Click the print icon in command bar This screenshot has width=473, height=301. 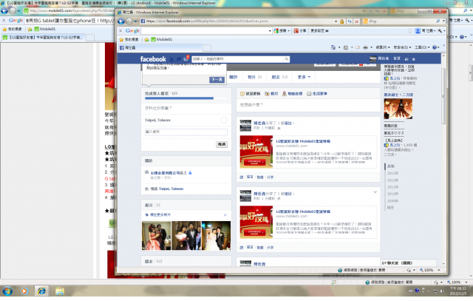365,47
